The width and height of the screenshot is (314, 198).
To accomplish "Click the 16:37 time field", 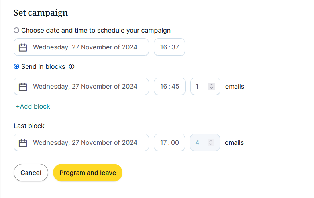I will 169,47.
